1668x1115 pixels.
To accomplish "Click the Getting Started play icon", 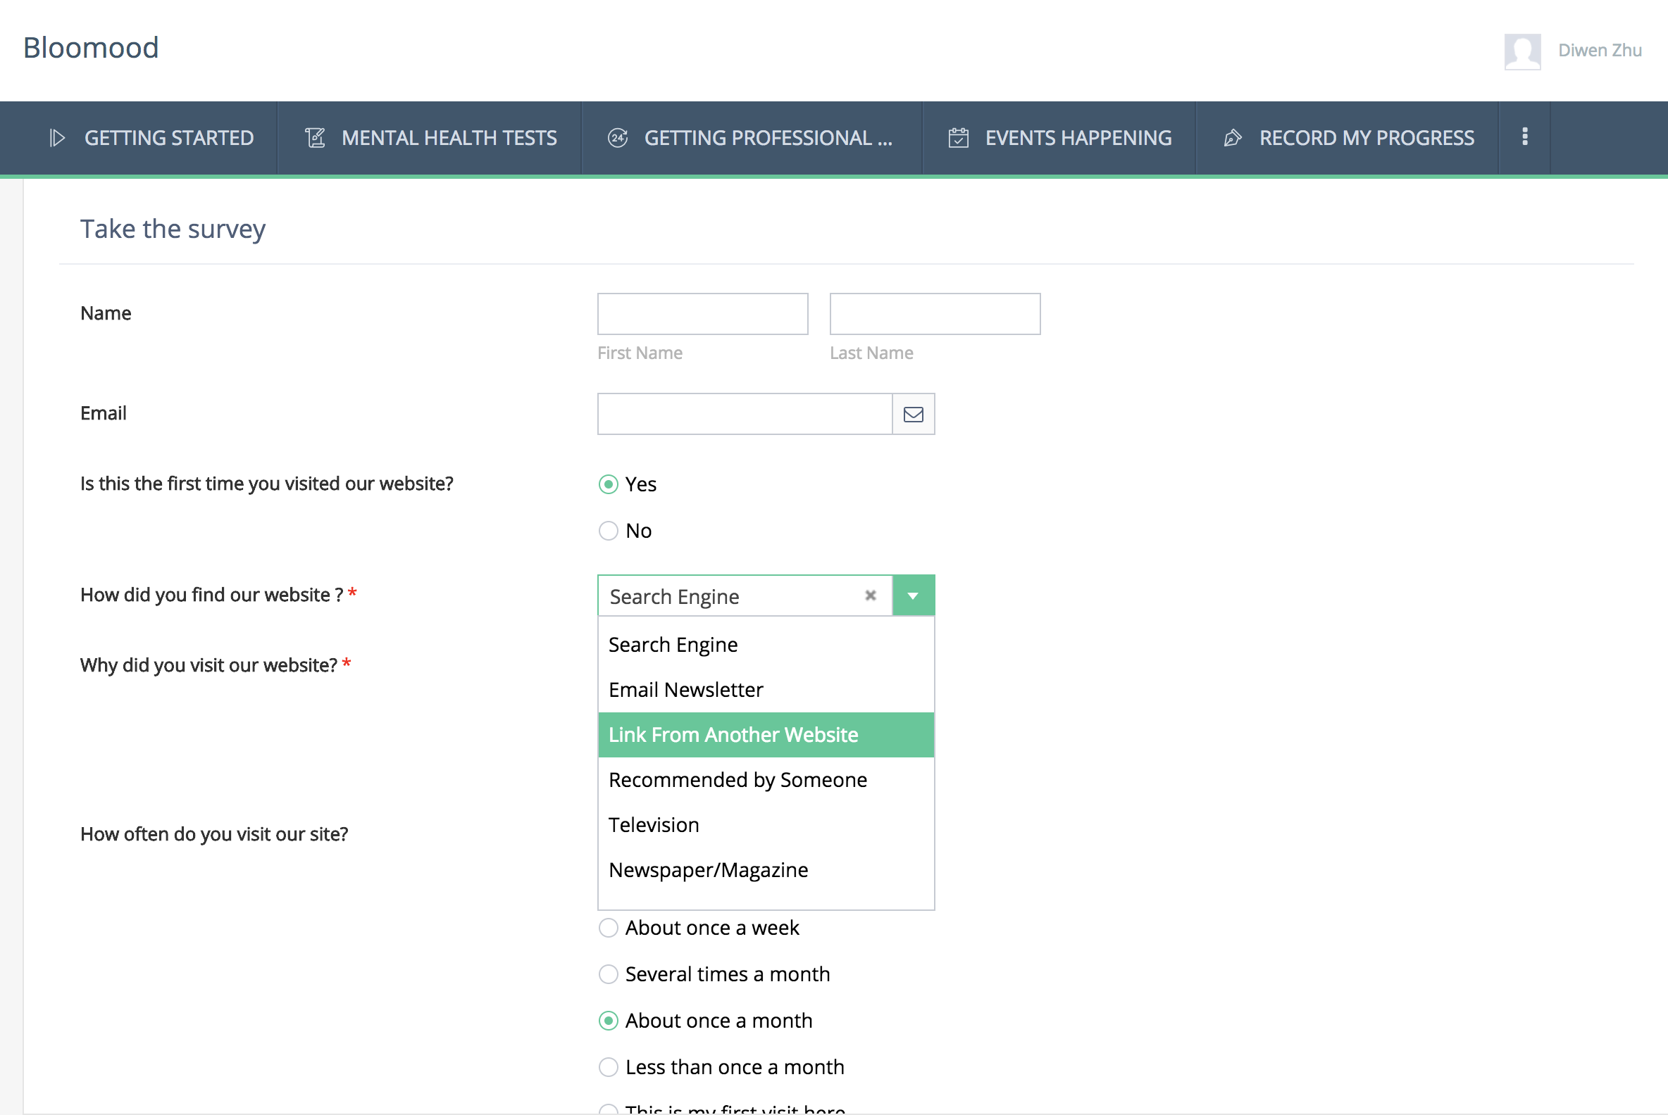I will click(x=57, y=138).
